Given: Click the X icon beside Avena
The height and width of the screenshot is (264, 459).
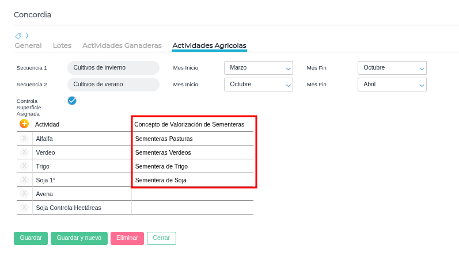Looking at the screenshot, I should click(x=24, y=194).
